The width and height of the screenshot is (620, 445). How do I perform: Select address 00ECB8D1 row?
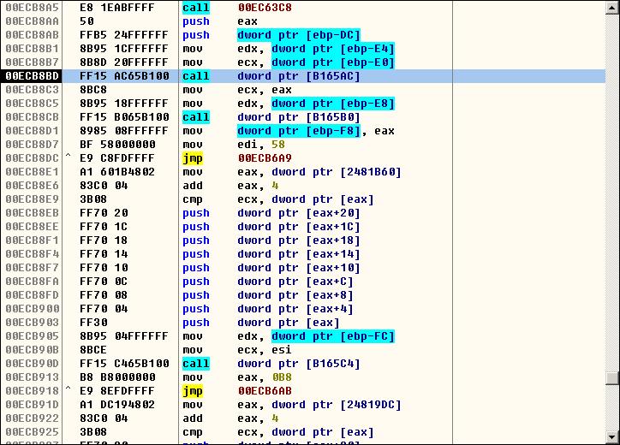(303, 131)
